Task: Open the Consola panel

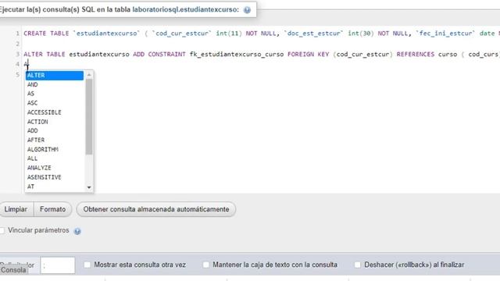Action: [x=13, y=270]
